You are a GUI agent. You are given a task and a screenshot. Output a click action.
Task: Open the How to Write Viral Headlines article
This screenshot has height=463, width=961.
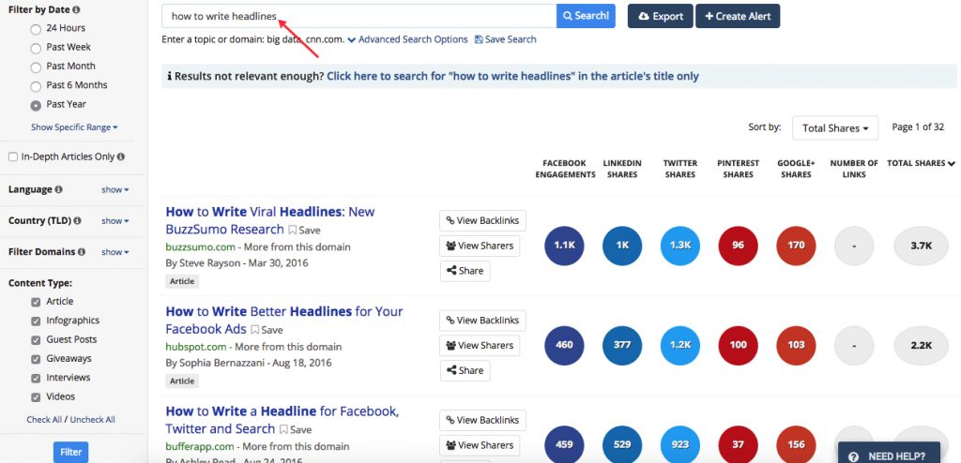[x=269, y=220]
